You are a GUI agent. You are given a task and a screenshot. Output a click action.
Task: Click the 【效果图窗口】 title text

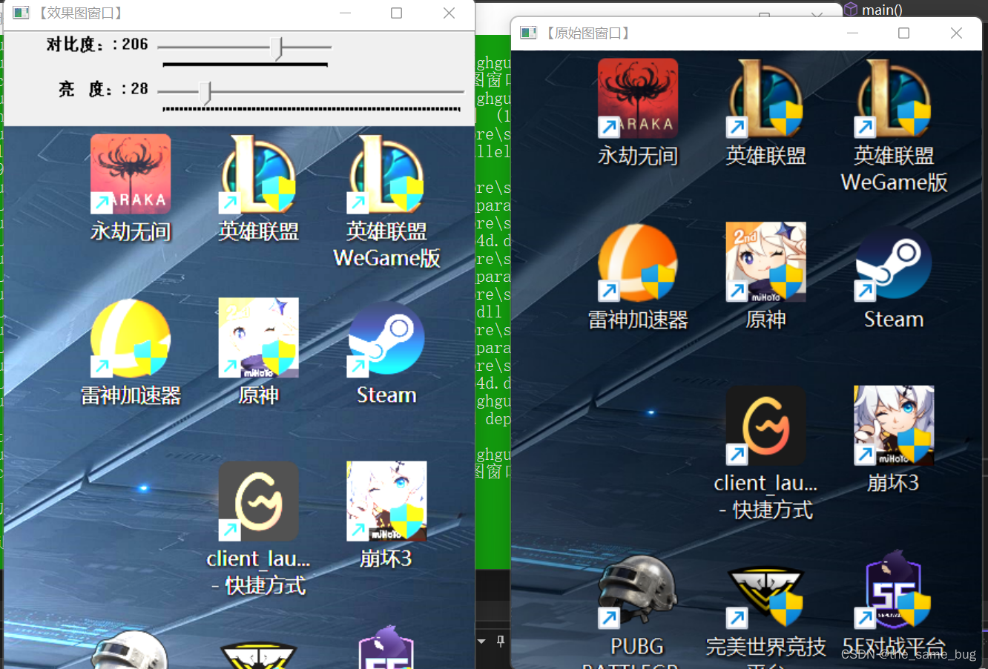(80, 13)
